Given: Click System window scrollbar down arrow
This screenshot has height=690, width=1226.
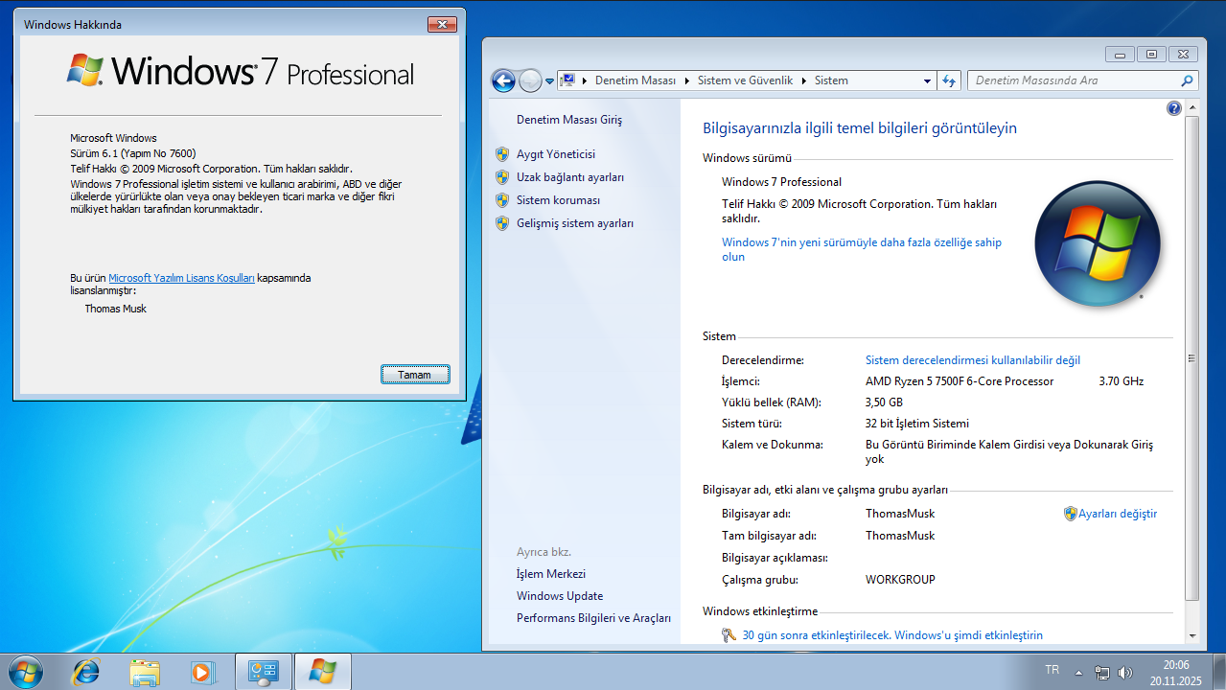Looking at the screenshot, I should (1192, 635).
